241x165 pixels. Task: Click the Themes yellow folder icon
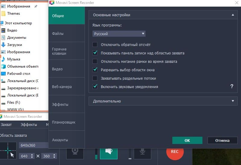tap(3, 14)
